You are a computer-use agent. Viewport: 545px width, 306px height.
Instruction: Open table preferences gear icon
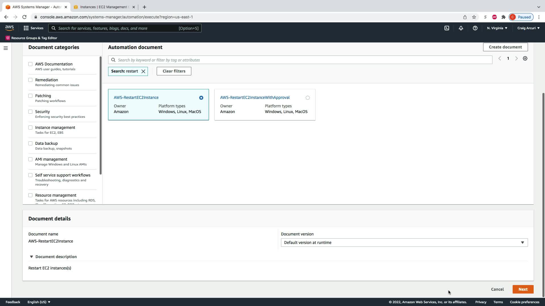[525, 58]
